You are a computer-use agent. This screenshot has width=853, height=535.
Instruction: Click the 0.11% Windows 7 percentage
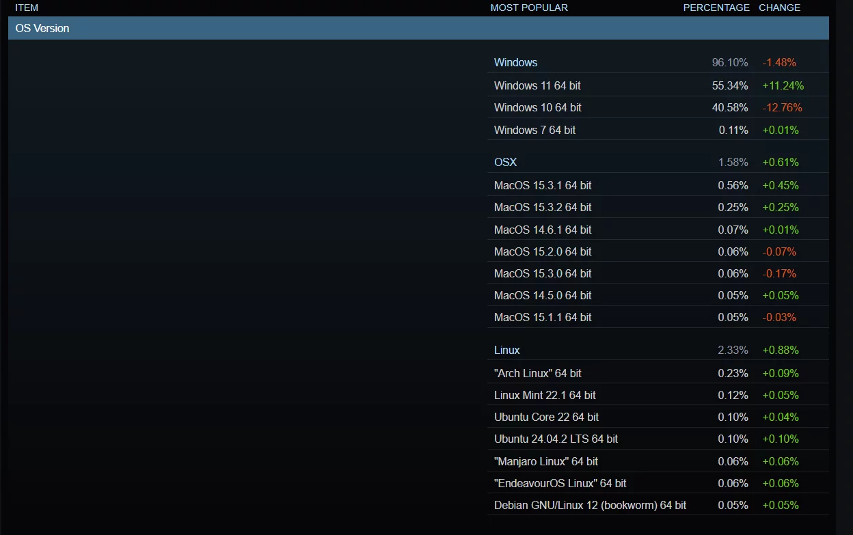[733, 130]
